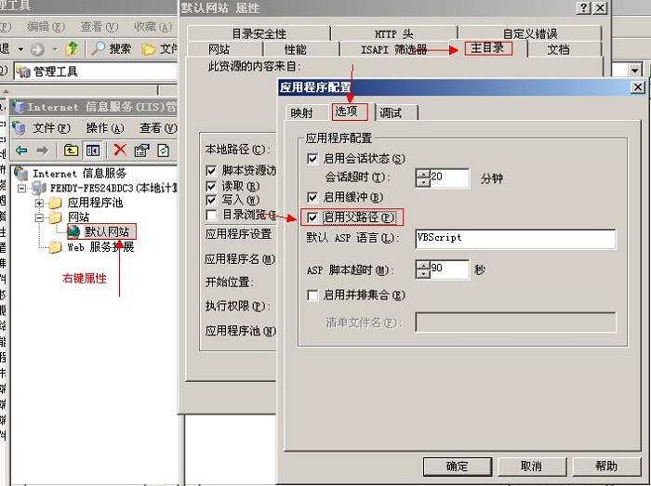
Task: Toggle 脚本资源访问 checkbox in properties dialog
Action: tap(211, 170)
